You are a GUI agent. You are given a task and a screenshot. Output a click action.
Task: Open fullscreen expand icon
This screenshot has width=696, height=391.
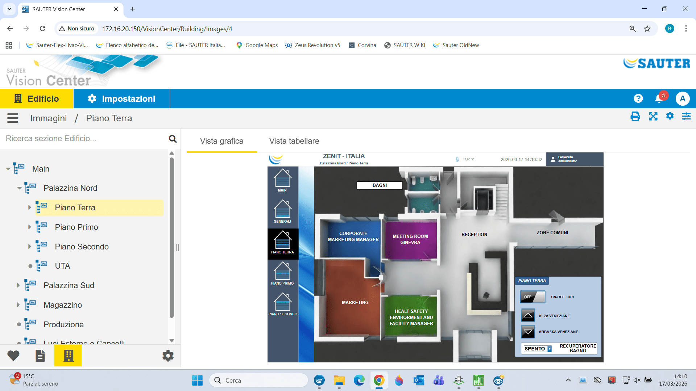[653, 117]
